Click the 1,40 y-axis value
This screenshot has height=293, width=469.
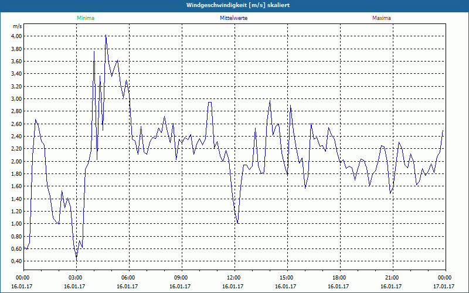pyautogui.click(x=18, y=199)
